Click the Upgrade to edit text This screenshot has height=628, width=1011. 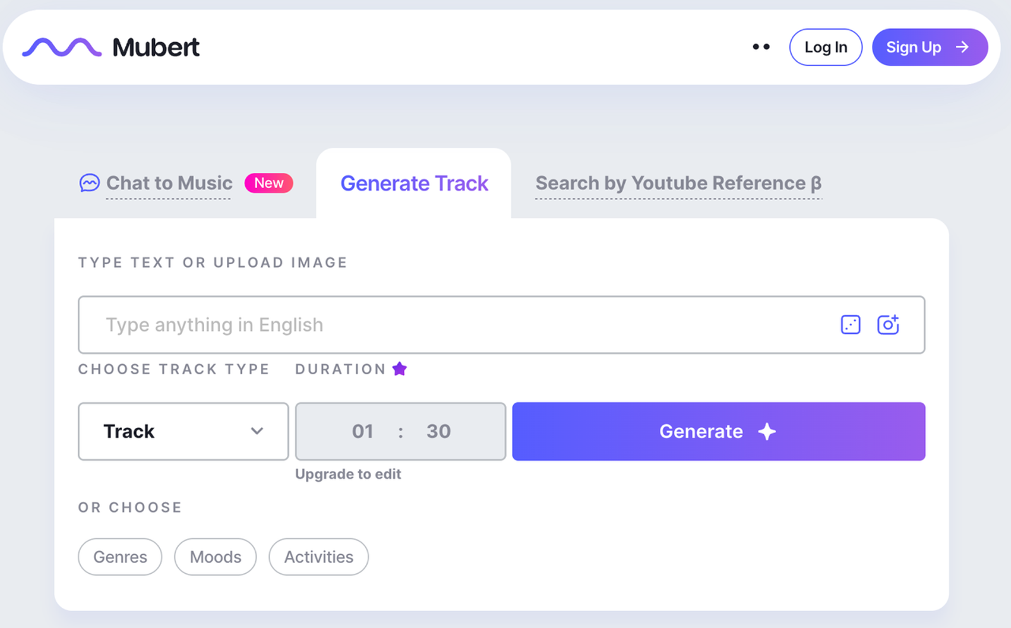(348, 474)
